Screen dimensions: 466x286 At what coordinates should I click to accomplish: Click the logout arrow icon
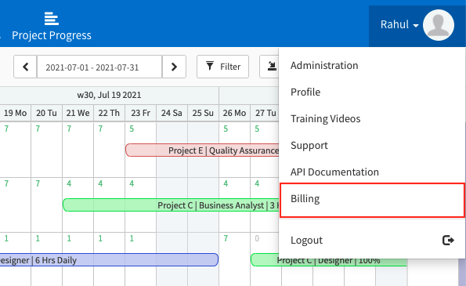[448, 240]
